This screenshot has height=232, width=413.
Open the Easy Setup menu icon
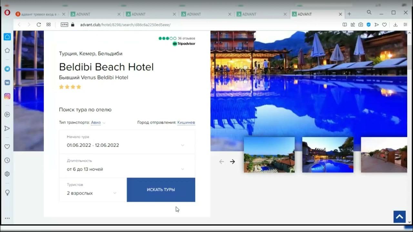coord(405,24)
